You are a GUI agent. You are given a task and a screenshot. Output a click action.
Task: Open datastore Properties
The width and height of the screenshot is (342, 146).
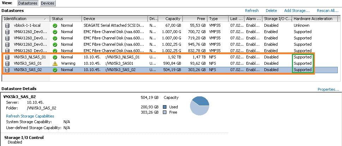[328, 89]
